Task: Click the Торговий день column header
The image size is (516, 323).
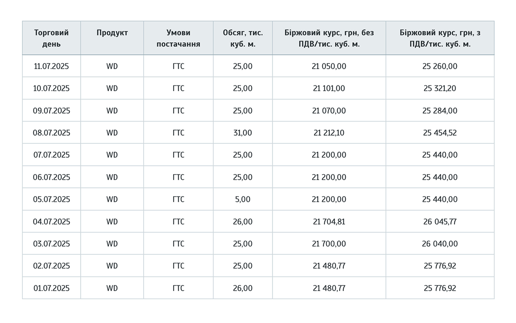Action: pyautogui.click(x=51, y=38)
